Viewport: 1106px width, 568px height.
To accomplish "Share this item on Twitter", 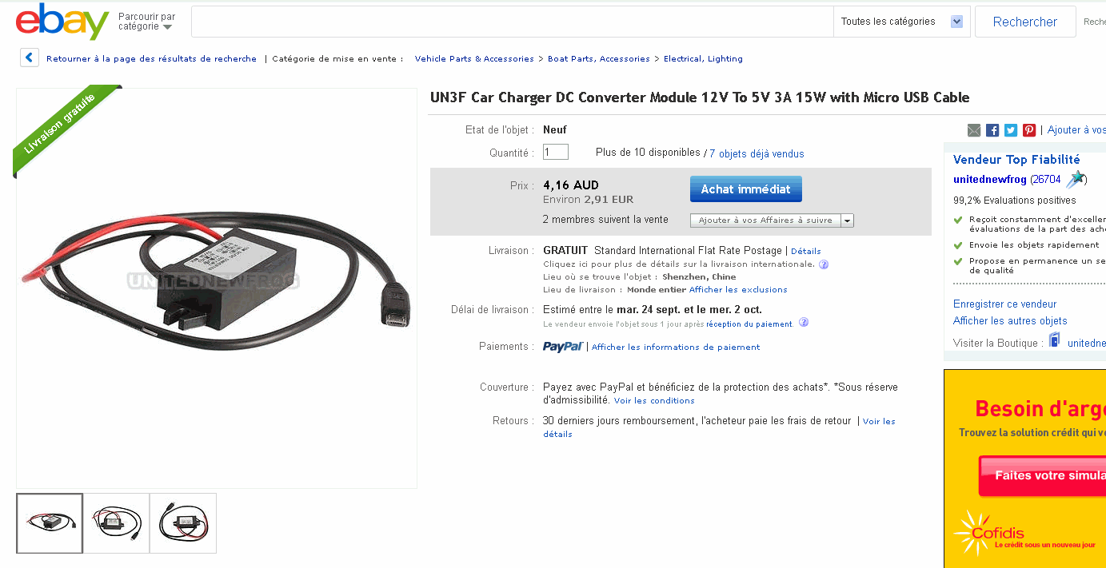I will (x=1011, y=130).
